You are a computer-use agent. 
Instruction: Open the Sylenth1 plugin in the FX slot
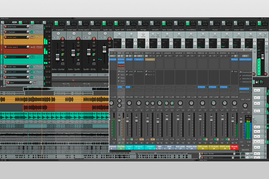pos(150,60)
